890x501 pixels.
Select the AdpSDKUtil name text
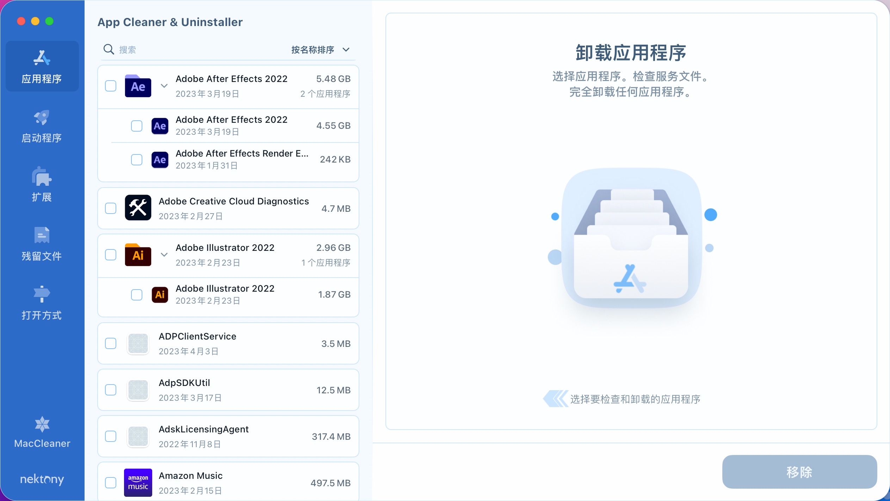click(x=184, y=383)
